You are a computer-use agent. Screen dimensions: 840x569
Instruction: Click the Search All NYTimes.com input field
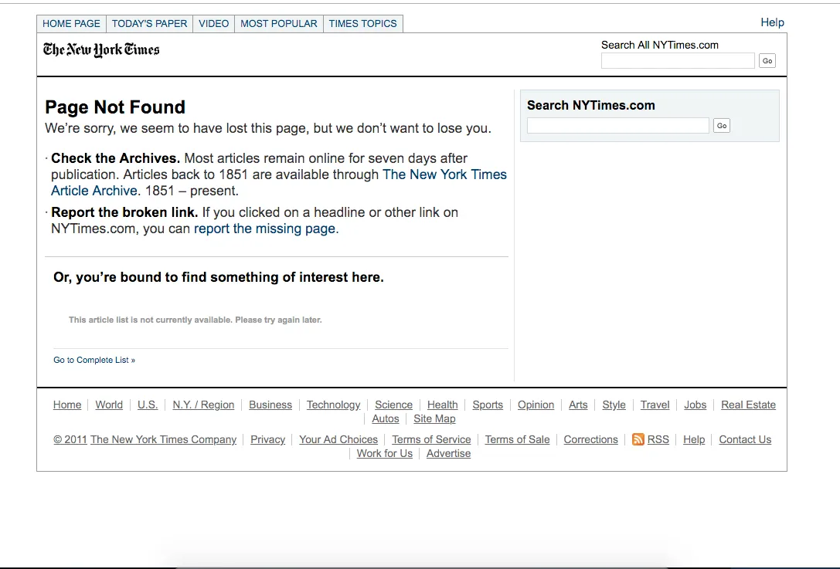tap(678, 60)
